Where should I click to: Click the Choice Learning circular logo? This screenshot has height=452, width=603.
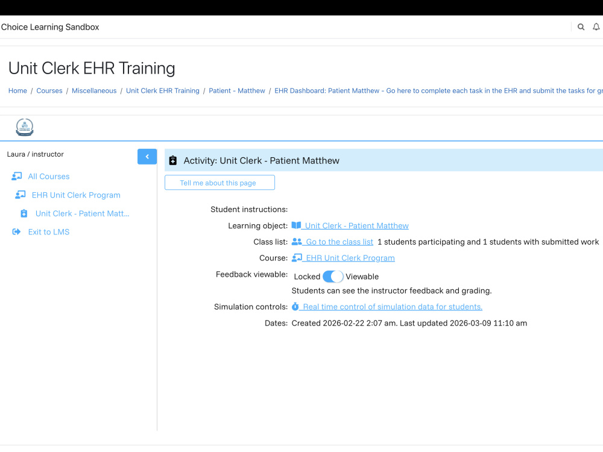point(25,127)
